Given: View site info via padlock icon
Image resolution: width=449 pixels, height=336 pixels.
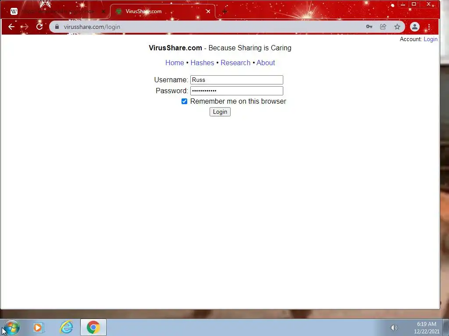Looking at the screenshot, I should click(57, 27).
